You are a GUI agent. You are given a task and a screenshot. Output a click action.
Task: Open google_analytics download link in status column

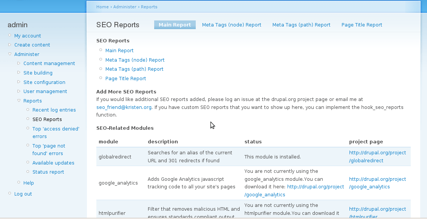click(x=294, y=191)
